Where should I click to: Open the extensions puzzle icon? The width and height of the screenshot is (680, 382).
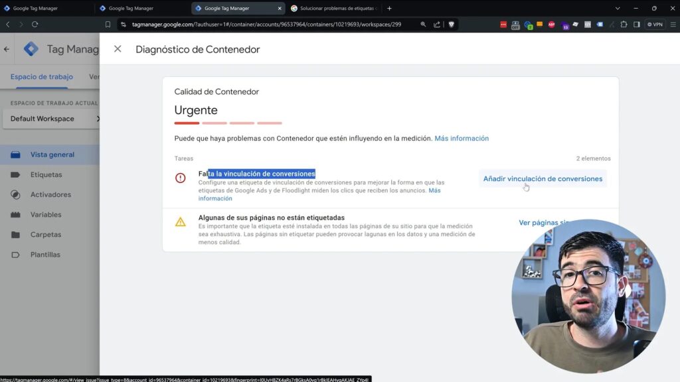coord(624,25)
